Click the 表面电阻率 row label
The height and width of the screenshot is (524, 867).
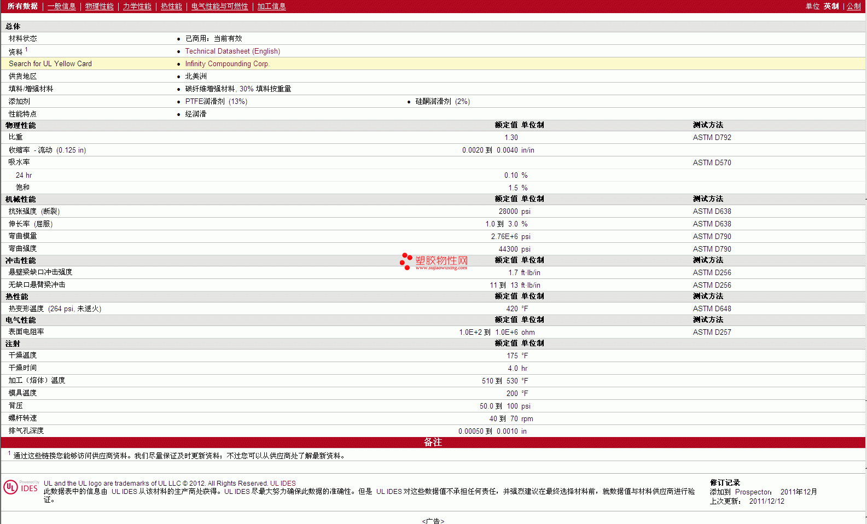pyautogui.click(x=26, y=331)
